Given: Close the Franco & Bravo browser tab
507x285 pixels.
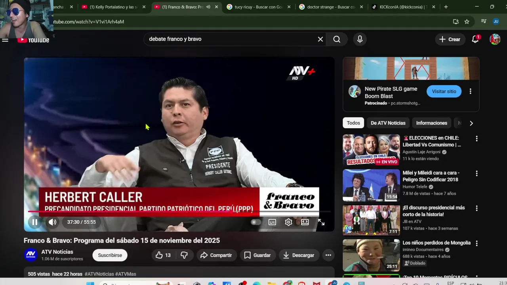Looking at the screenshot, I should coord(216,7).
